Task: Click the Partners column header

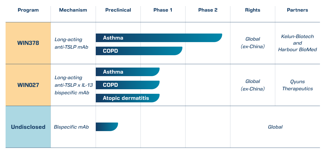Action: pos(297,10)
